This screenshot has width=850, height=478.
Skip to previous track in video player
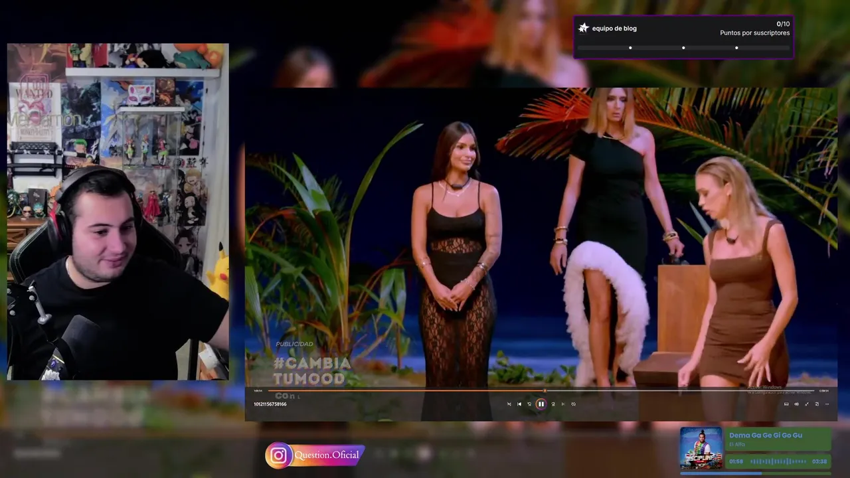click(x=519, y=404)
